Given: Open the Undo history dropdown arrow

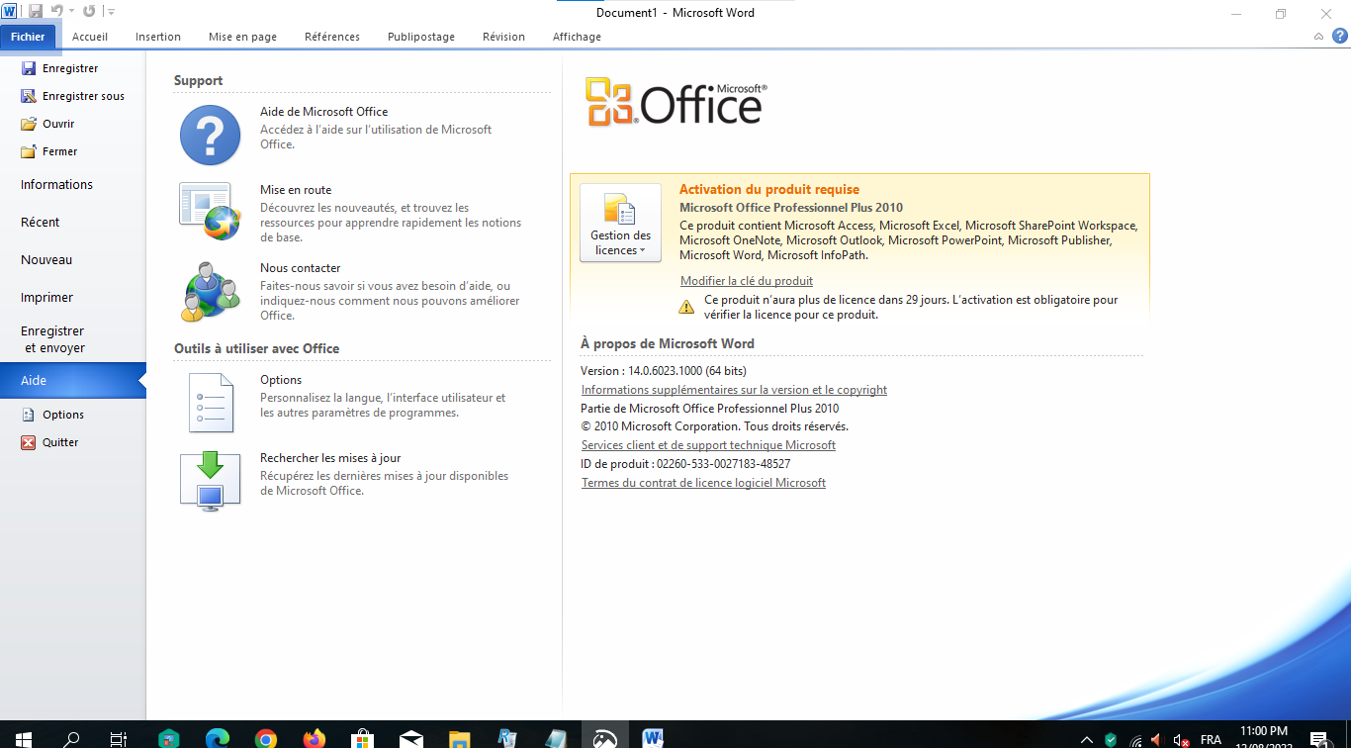Looking at the screenshot, I should pos(71,12).
